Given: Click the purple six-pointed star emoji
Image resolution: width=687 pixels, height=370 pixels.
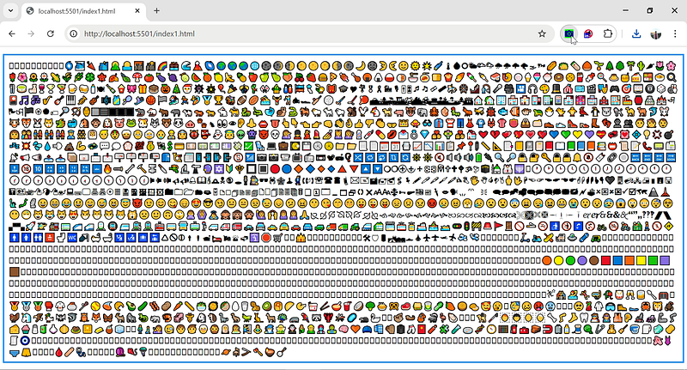Looking at the screenshot, I should [218, 168].
